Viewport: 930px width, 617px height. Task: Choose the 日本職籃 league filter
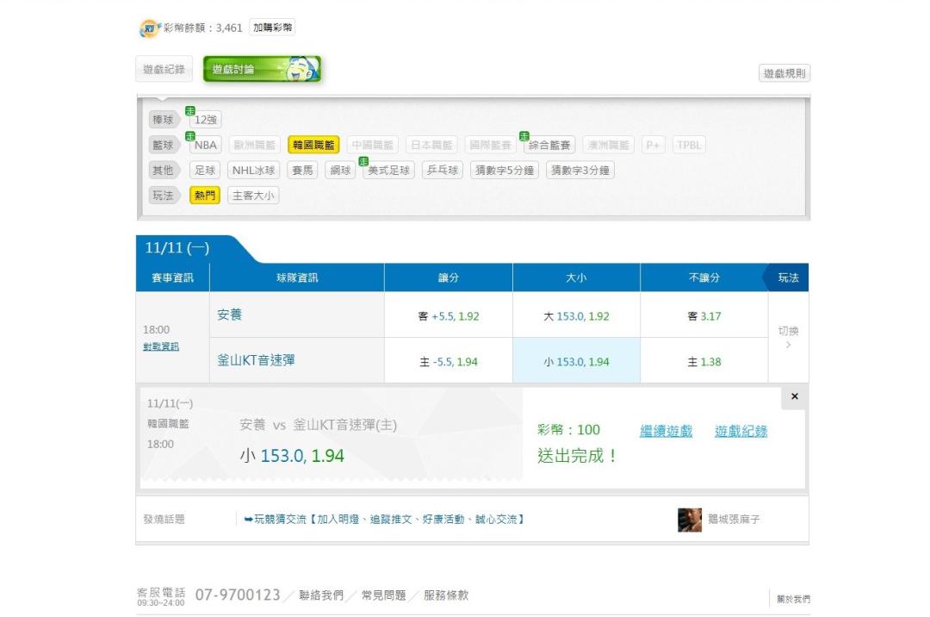click(x=431, y=145)
